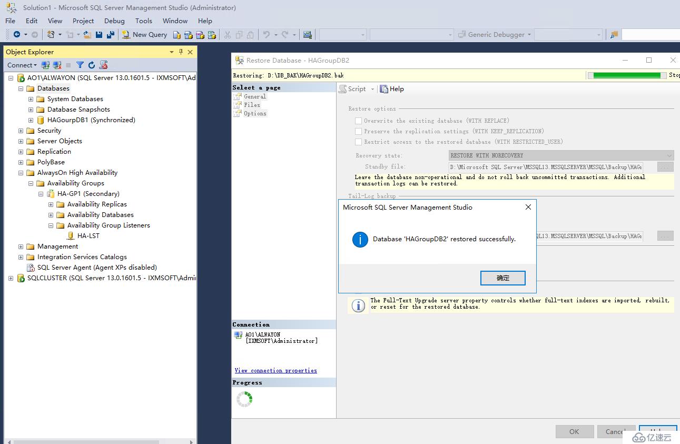Screen dimensions: 680x444
Task: Open the Tools menu
Action: [143, 21]
